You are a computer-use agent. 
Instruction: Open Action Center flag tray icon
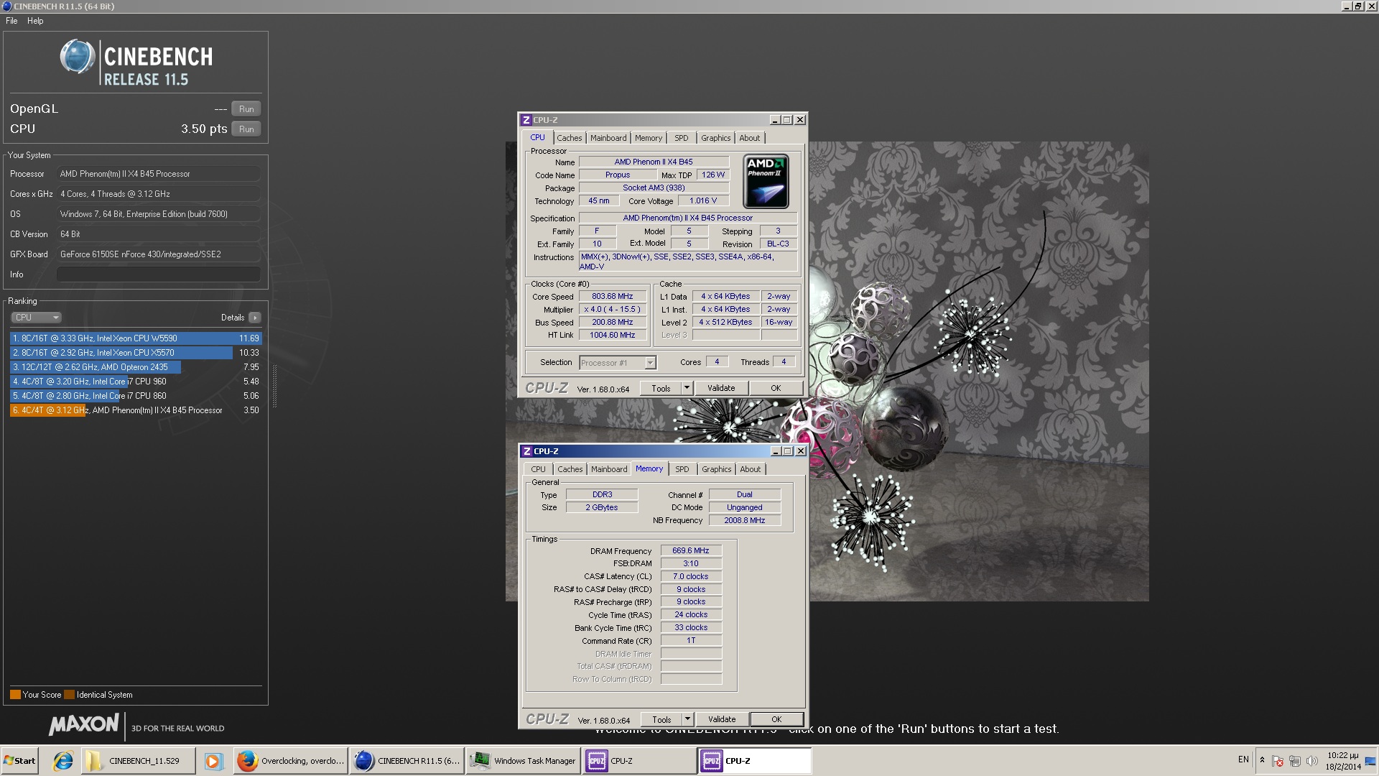tap(1278, 761)
